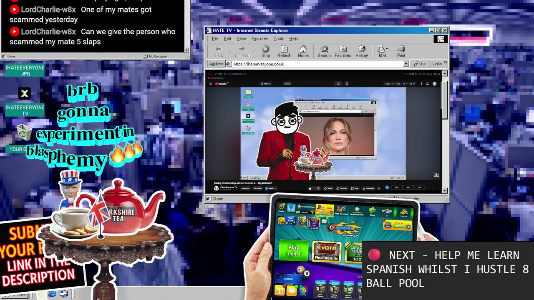This screenshot has height=300, width=534.
Task: Expand the Address bar dropdown arrow
Action: 406,64
